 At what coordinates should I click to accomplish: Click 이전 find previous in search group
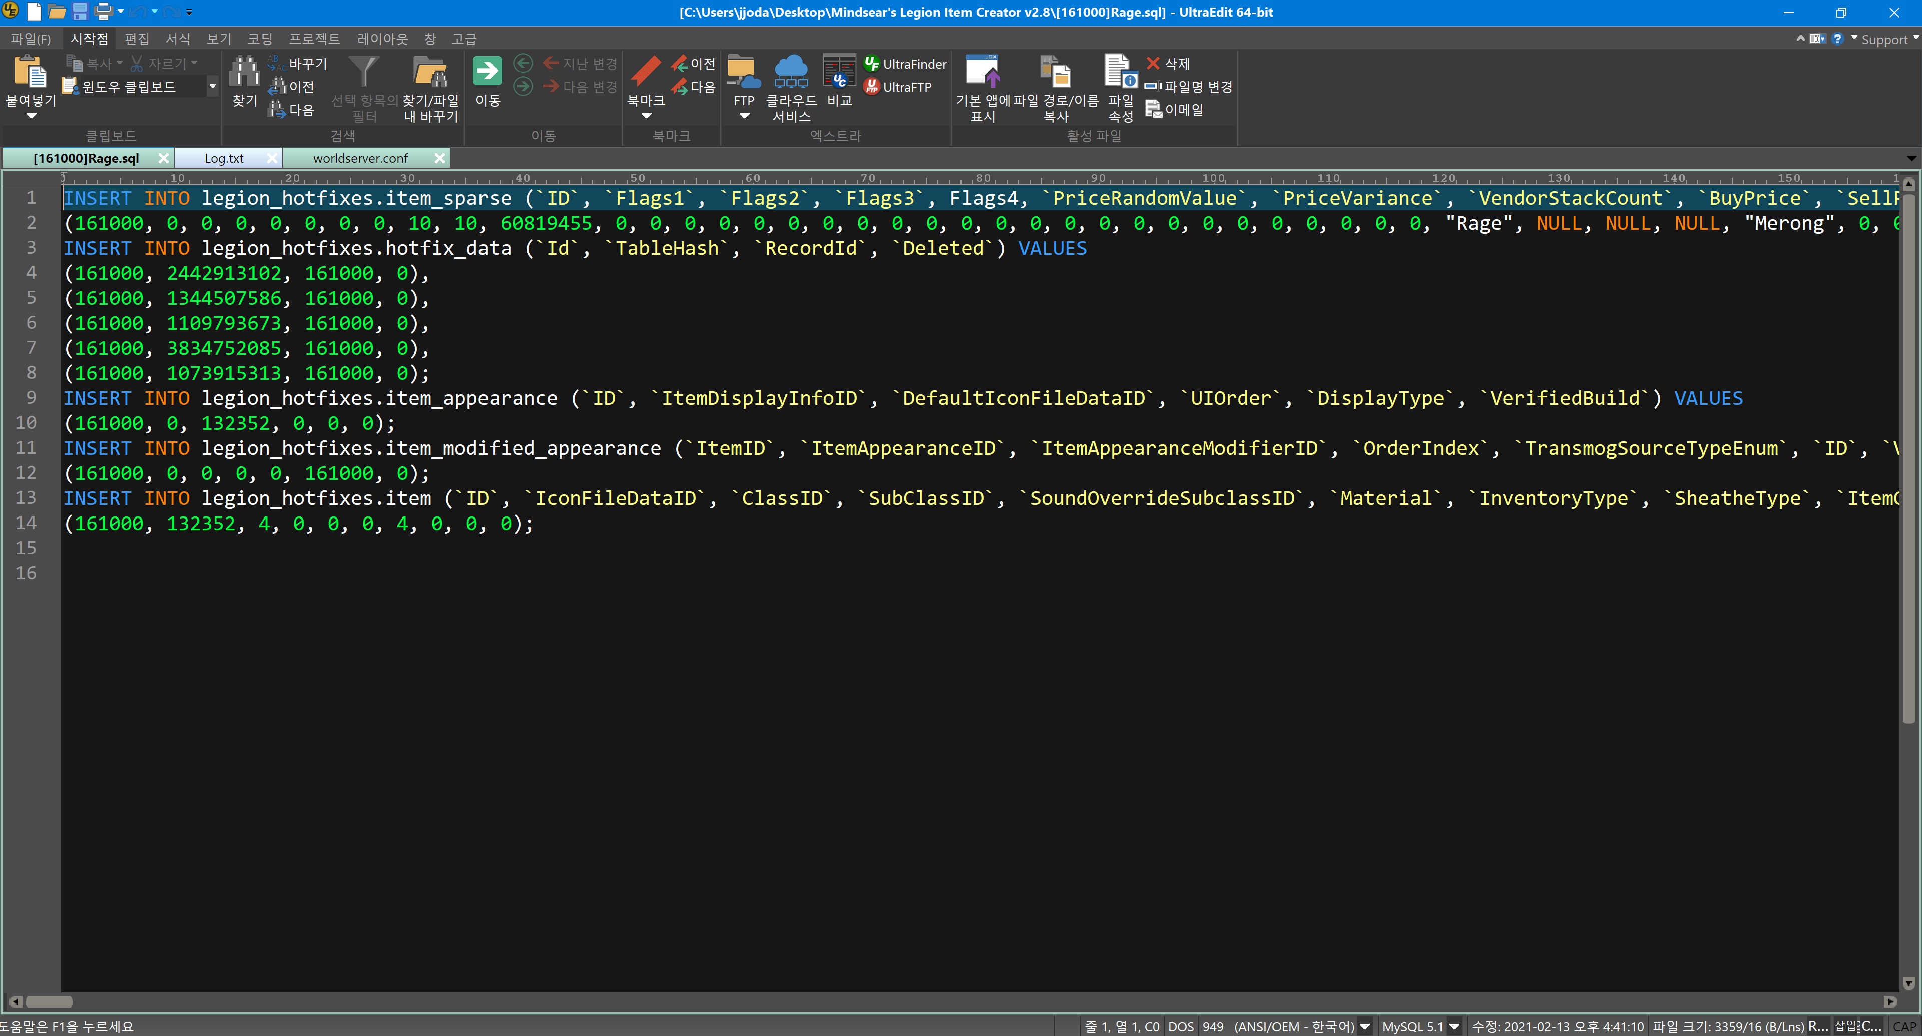(x=292, y=87)
